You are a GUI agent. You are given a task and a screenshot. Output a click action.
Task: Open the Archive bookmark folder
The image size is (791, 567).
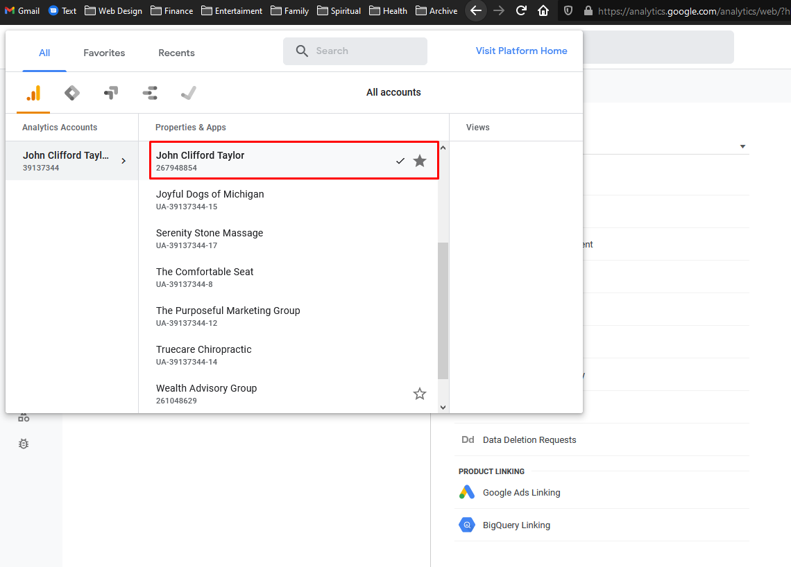(436, 10)
